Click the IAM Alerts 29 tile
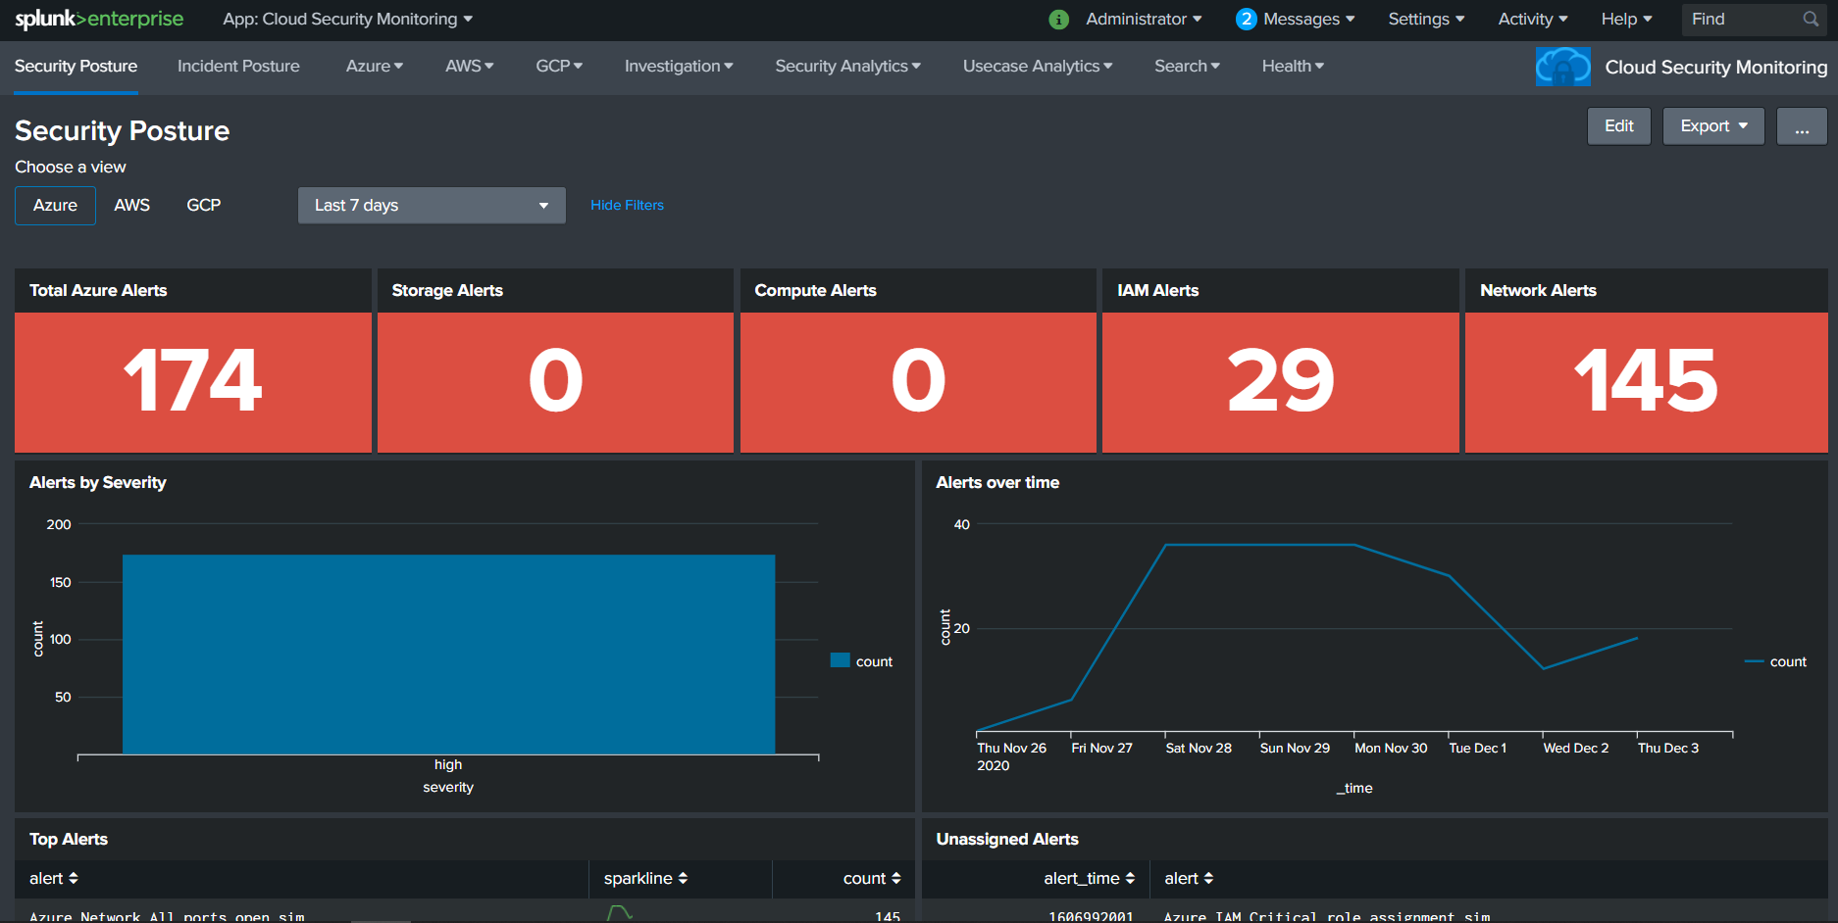Viewport: 1838px width, 923px height. (1281, 382)
